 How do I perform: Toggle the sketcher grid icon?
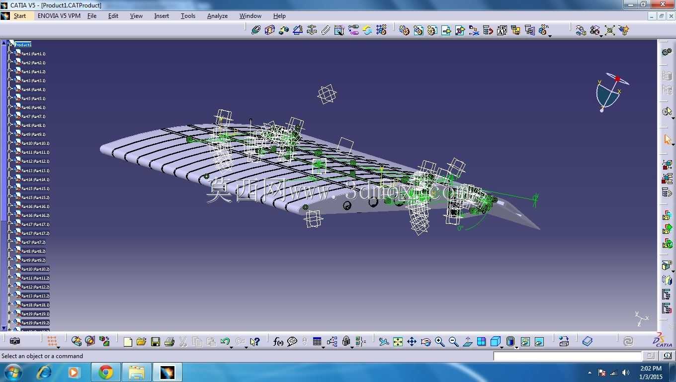coord(52,341)
